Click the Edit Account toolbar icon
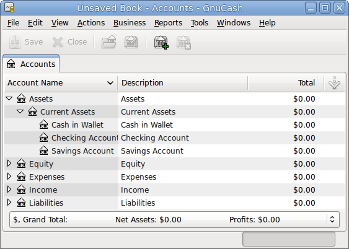349x249 pixels. click(x=131, y=41)
